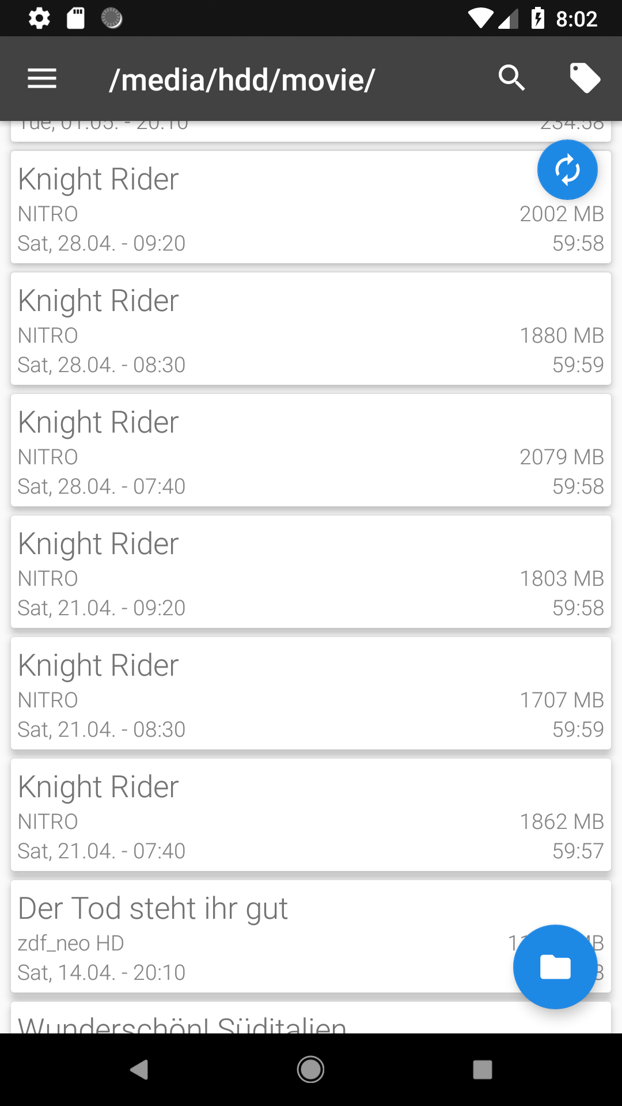Open Der Tod steht ihr gut recording

point(259,937)
